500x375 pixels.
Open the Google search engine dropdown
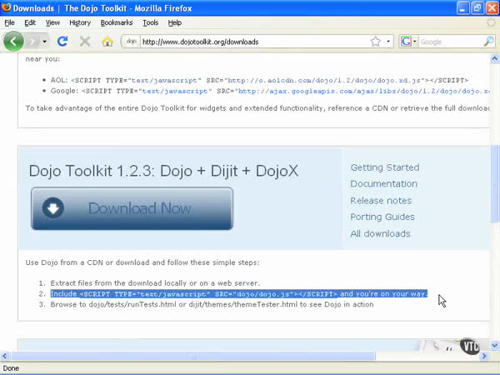coord(408,41)
